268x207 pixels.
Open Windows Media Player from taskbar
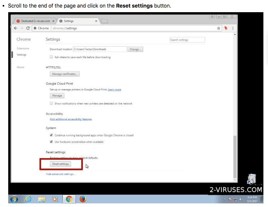tap(55, 199)
